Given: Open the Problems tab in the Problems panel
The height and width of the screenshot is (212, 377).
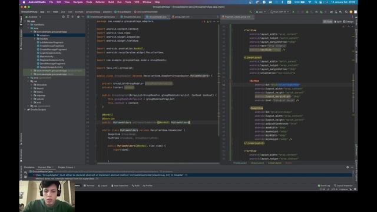Looking at the screenshot, I should (29, 167).
